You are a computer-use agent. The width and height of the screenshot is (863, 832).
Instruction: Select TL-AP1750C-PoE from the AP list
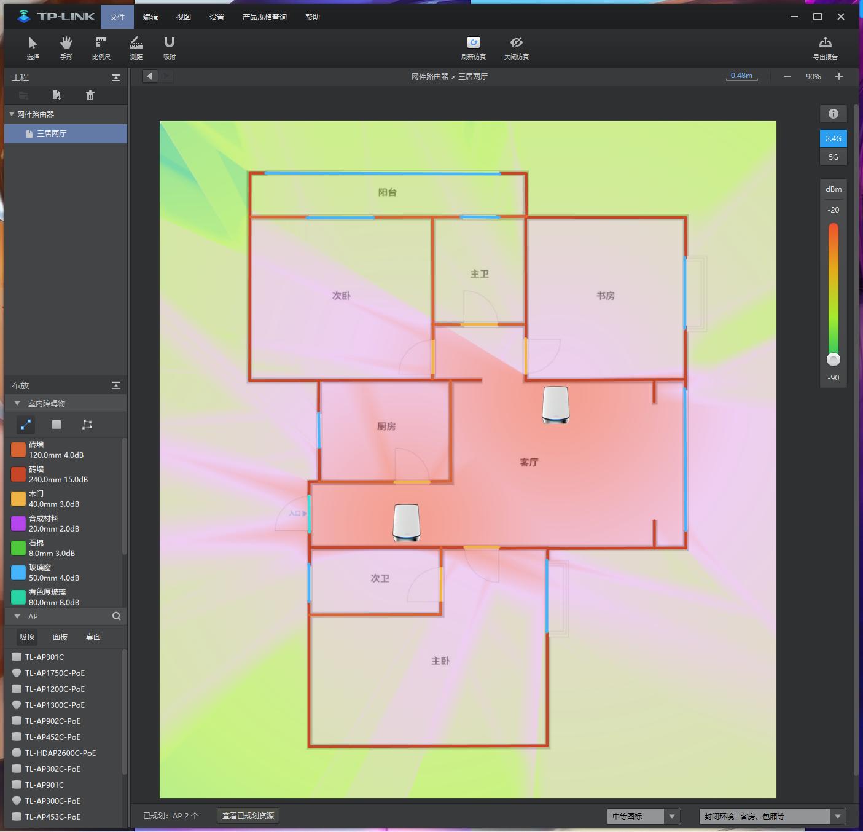(55, 673)
